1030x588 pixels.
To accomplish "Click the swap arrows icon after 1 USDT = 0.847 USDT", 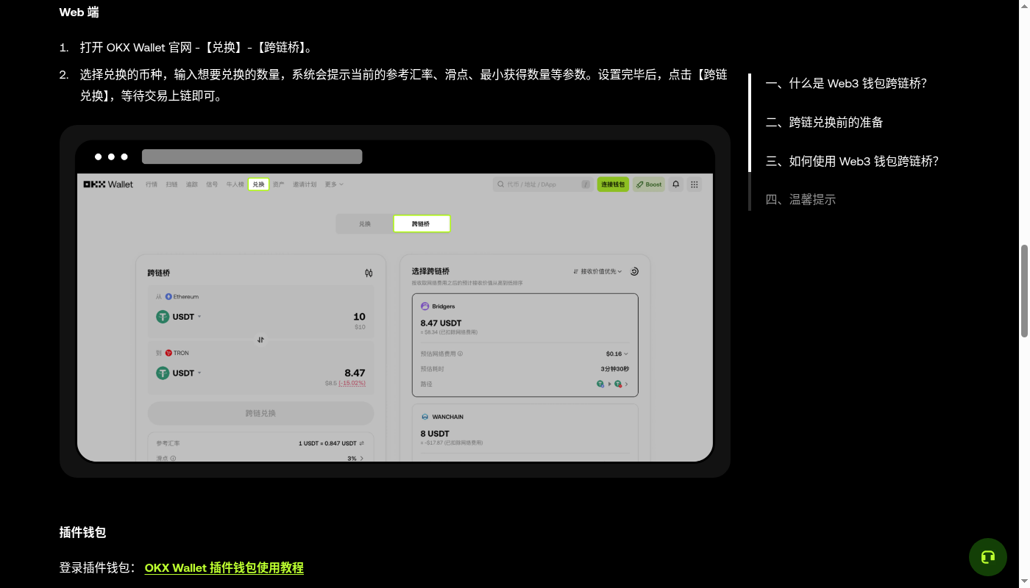I will click(361, 443).
